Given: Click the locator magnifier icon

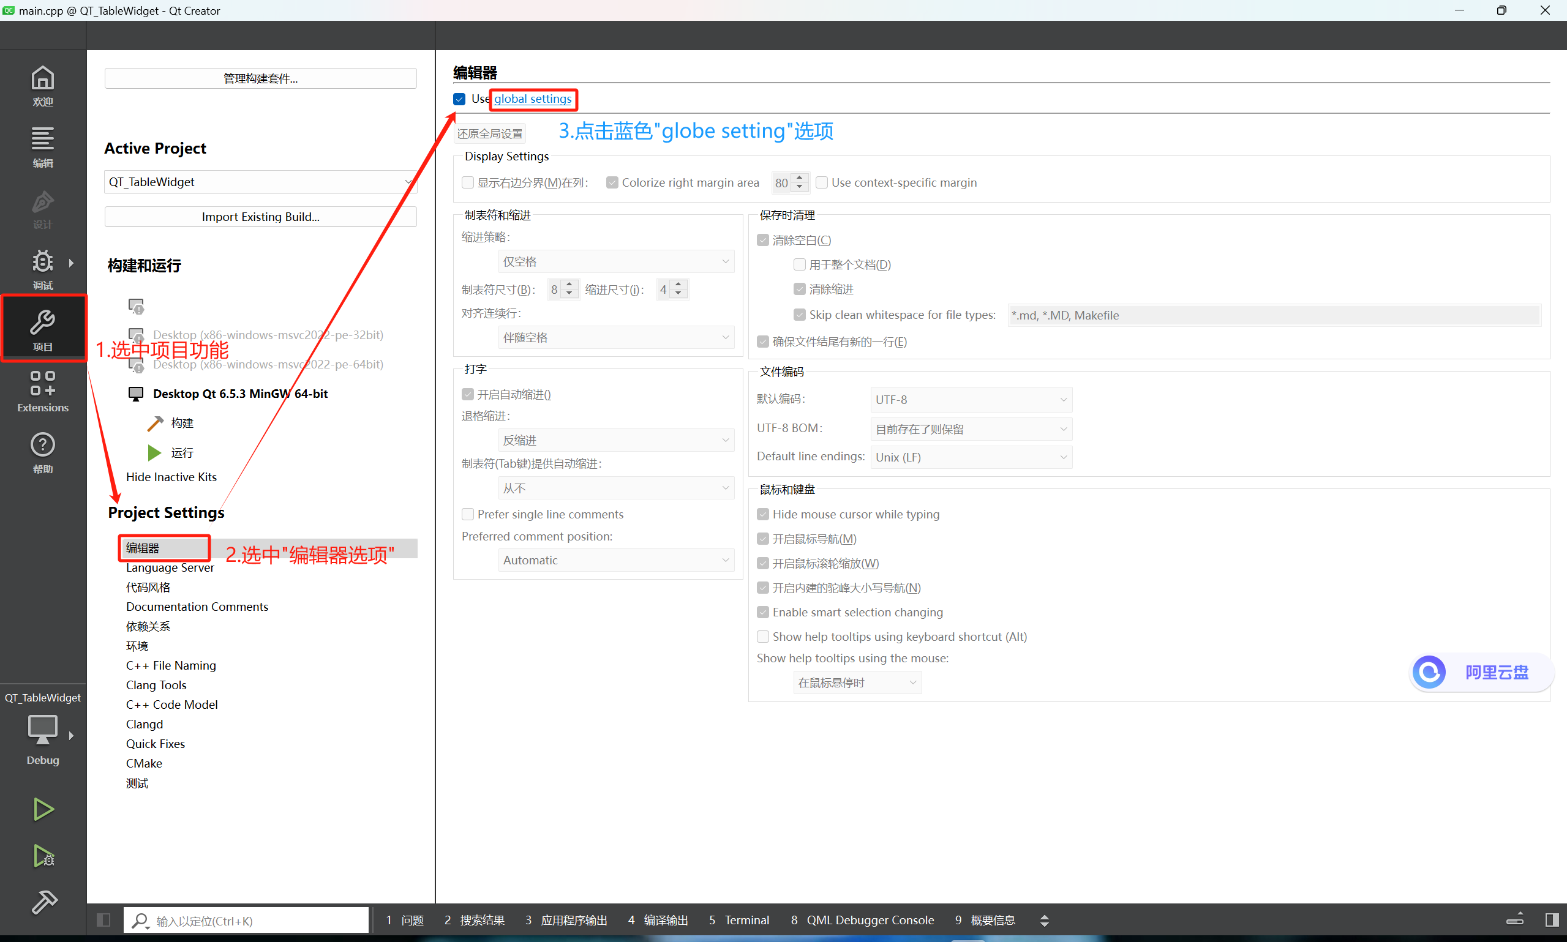Looking at the screenshot, I should coord(140,921).
